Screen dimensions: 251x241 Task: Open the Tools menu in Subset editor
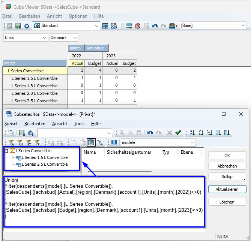pos(79,124)
